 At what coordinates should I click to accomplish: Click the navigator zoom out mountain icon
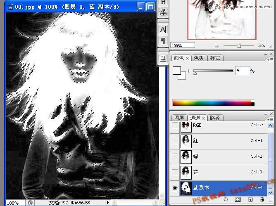(x=217, y=46)
